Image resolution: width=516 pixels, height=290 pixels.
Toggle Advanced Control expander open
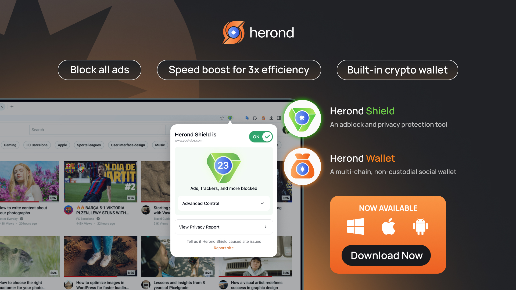(262, 203)
